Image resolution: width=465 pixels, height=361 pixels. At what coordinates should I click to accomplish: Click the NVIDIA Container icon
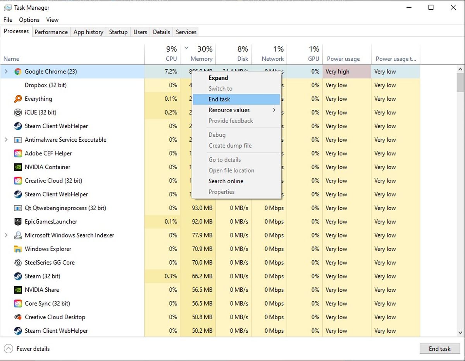click(x=18, y=167)
